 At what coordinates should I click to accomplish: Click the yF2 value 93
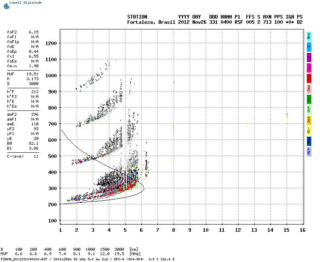(36, 129)
